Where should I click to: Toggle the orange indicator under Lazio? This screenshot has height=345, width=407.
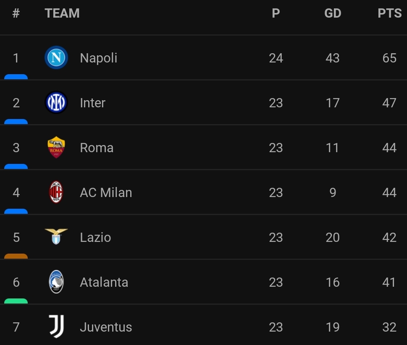coord(16,257)
